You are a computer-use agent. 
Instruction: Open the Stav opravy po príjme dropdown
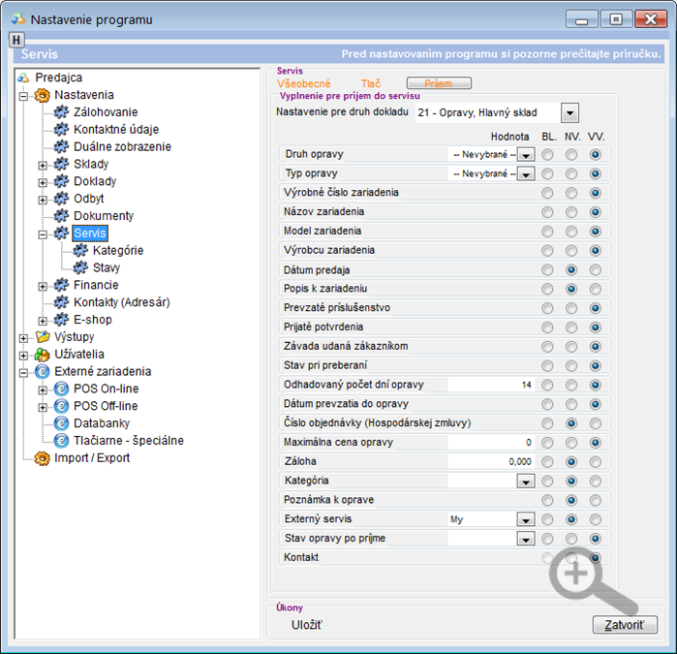tap(526, 539)
